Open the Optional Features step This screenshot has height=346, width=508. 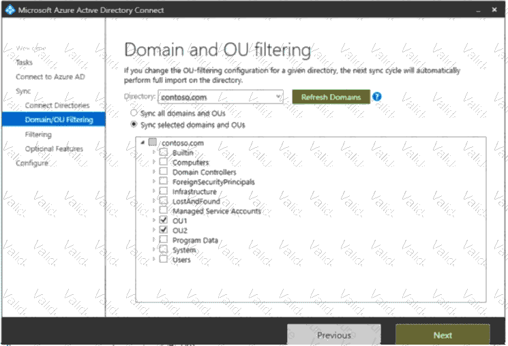(x=54, y=148)
